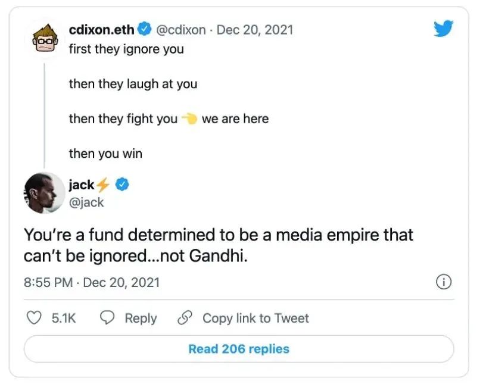Open Read 206 replies
Image resolution: width=486 pixels, height=384 pixels.
click(239, 349)
